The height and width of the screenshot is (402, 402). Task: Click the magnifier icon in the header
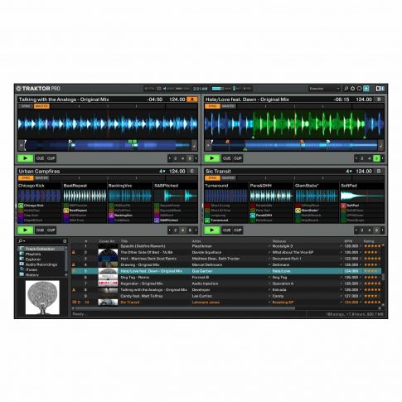346,89
